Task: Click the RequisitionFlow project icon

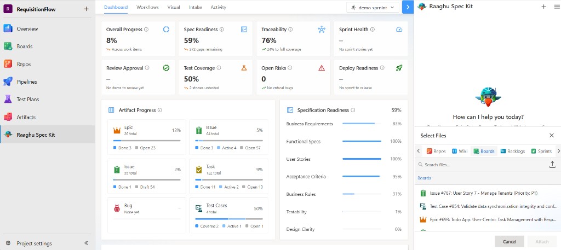Action: [x=8, y=9]
